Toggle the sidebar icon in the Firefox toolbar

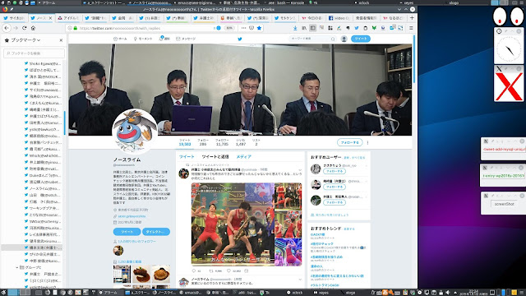pos(312,28)
